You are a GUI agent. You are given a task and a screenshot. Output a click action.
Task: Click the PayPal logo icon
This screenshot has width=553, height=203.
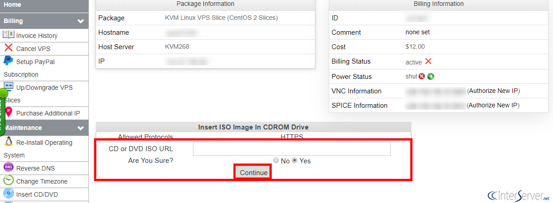click(x=8, y=61)
